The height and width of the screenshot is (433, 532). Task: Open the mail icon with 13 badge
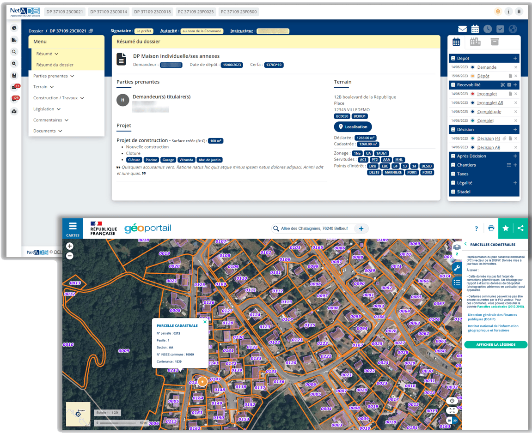[15, 87]
